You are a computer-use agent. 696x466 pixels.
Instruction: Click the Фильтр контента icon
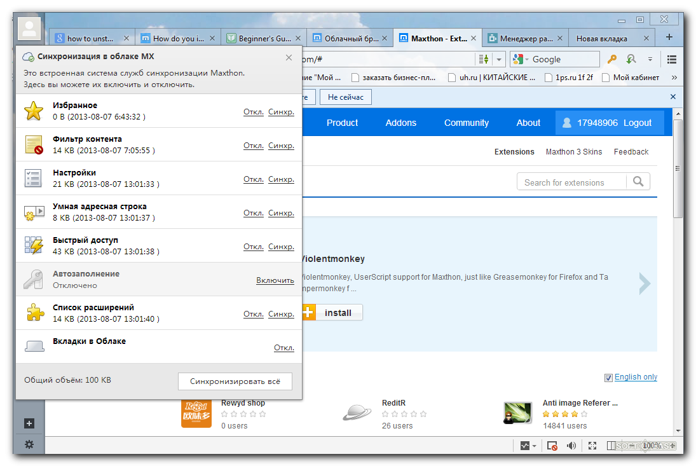point(34,144)
